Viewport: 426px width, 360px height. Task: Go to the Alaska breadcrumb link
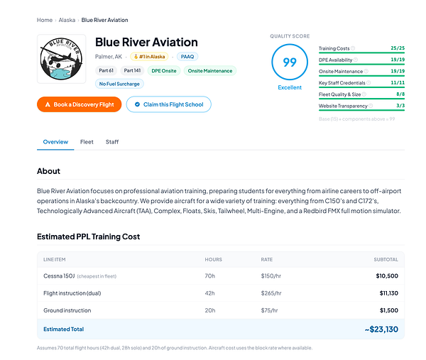click(x=67, y=20)
